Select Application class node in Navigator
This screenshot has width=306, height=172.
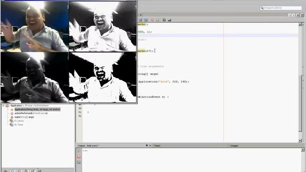(x=29, y=106)
